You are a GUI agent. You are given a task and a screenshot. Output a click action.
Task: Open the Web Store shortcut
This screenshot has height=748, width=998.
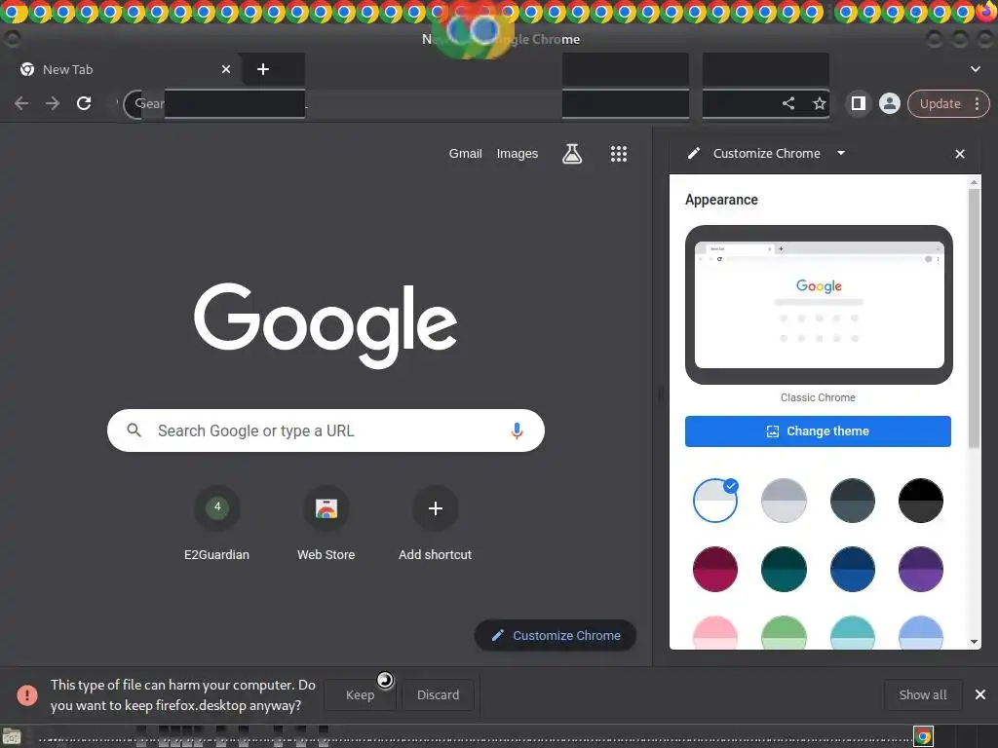click(326, 523)
